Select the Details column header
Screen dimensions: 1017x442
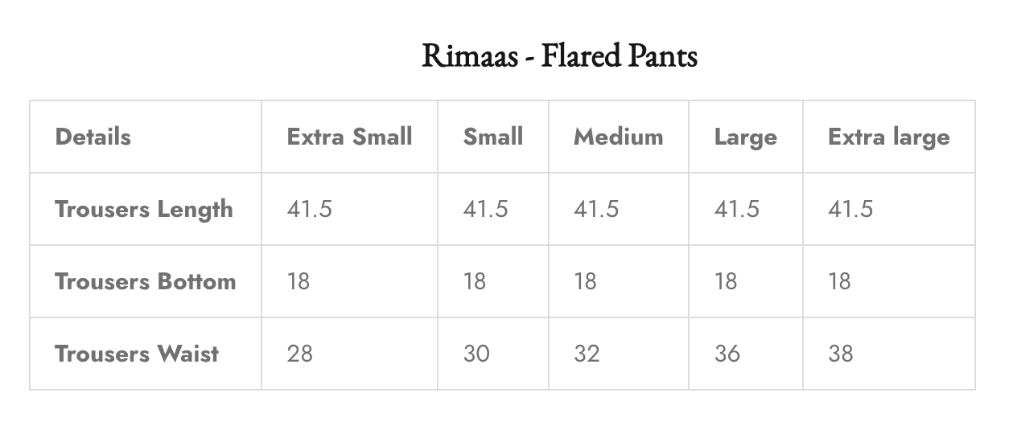(x=93, y=137)
